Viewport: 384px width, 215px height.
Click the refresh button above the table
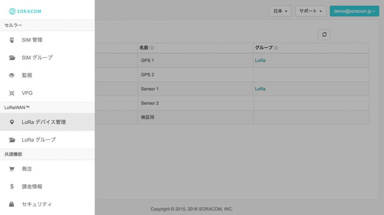point(324,35)
